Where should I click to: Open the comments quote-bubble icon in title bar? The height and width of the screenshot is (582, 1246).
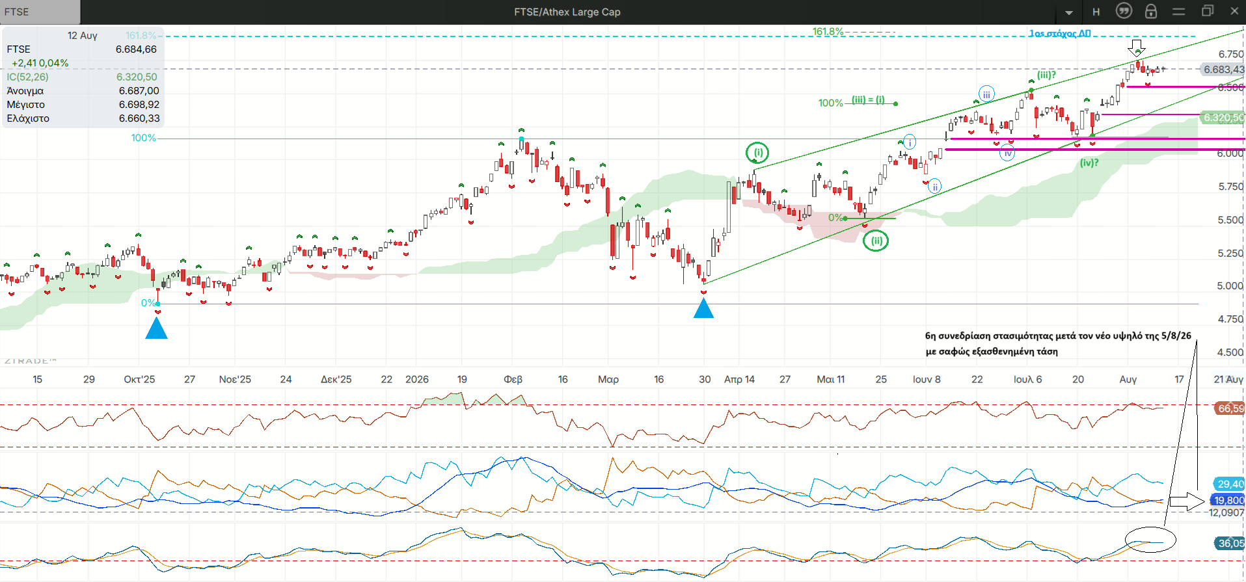pyautogui.click(x=1124, y=11)
